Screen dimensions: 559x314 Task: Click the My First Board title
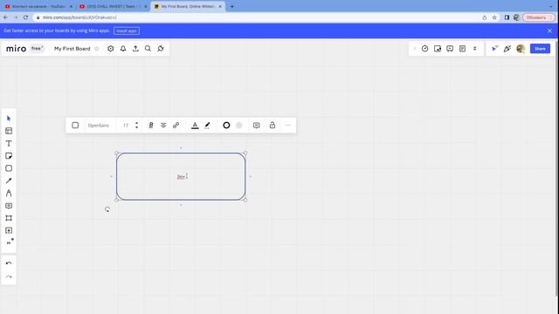point(72,49)
